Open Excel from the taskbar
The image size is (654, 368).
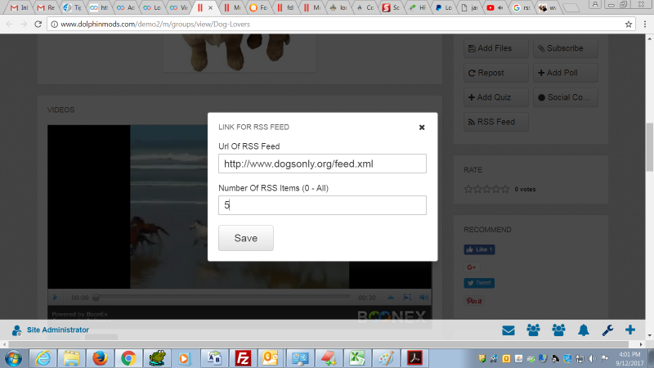click(x=357, y=358)
